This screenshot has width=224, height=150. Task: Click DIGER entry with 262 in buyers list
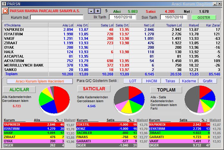pos(34,145)
